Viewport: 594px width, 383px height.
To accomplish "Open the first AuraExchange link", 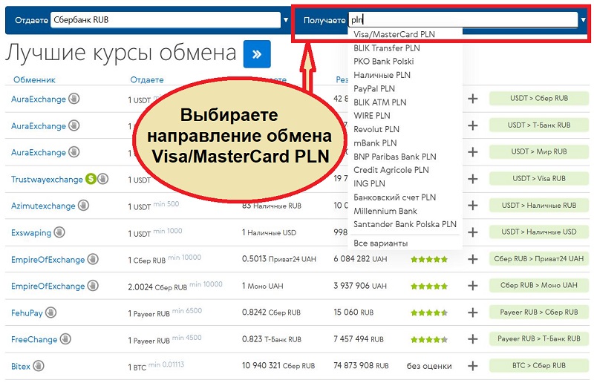I will pyautogui.click(x=39, y=99).
